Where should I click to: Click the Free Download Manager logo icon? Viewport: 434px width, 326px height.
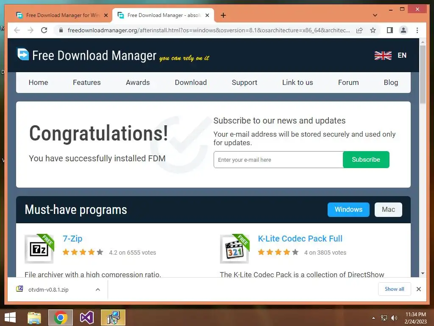(23, 54)
